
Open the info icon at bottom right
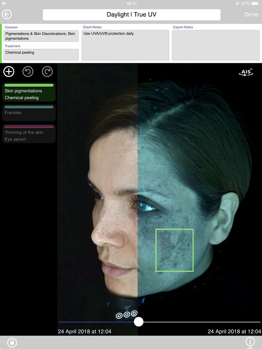(250, 342)
